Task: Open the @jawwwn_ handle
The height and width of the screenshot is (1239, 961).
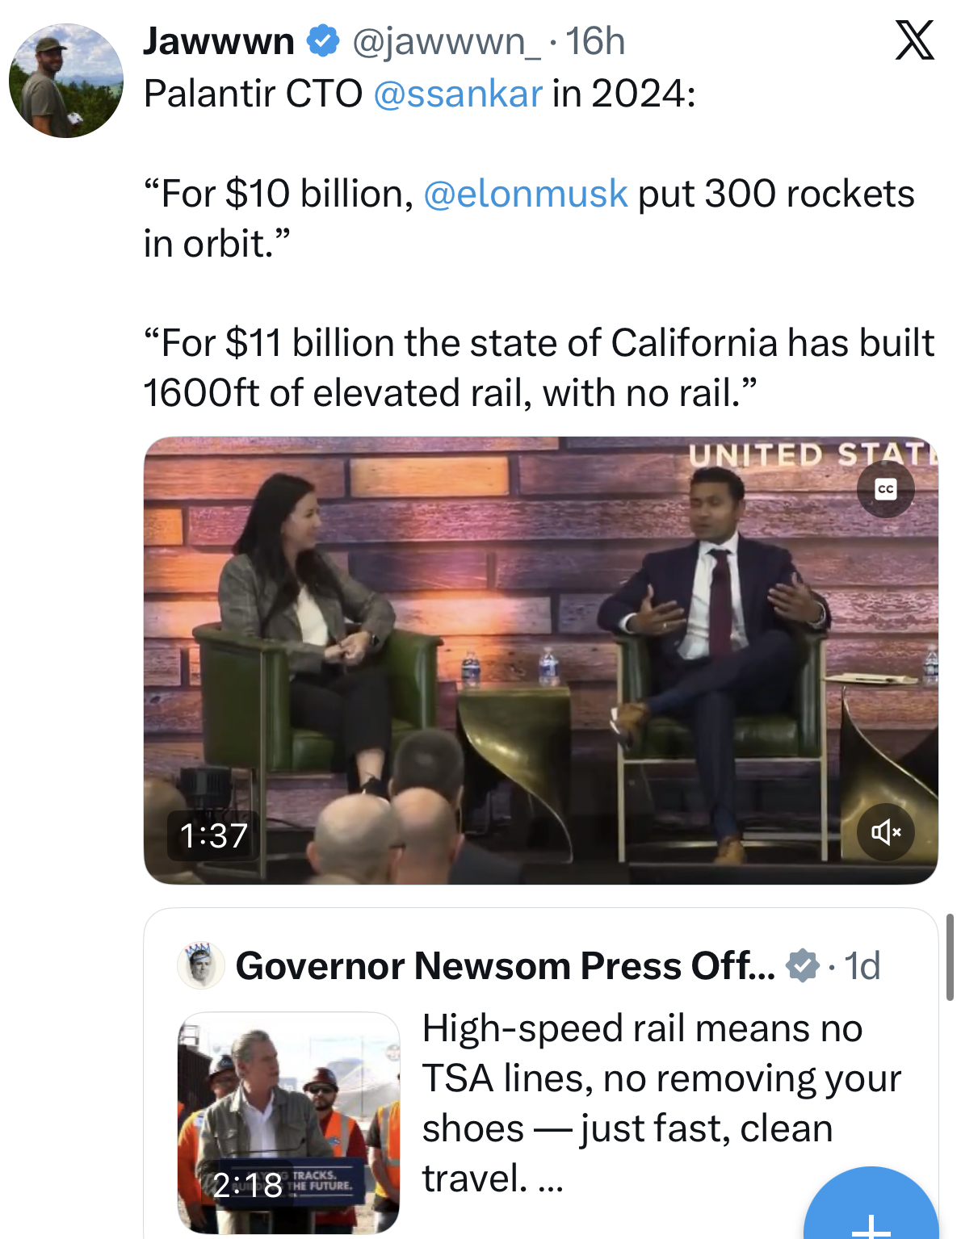Action: click(x=447, y=41)
